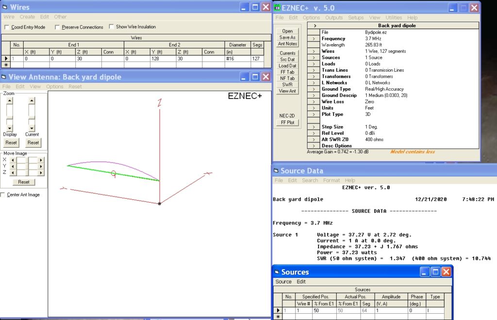Click the Currents button
The height and width of the screenshot is (320, 497).
[x=287, y=53]
